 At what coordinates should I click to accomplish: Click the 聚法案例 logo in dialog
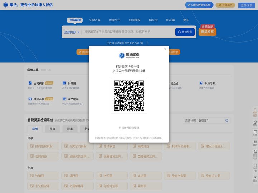click(x=129, y=55)
